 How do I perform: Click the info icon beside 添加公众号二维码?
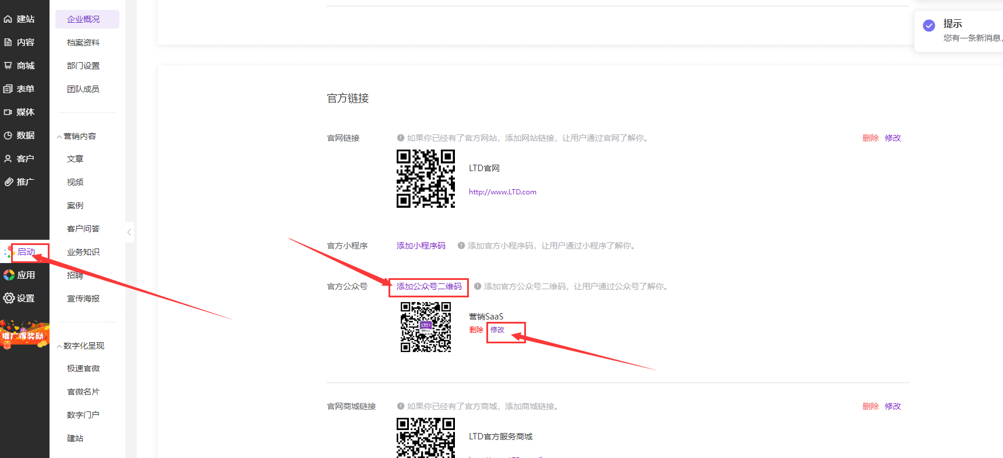(x=478, y=286)
